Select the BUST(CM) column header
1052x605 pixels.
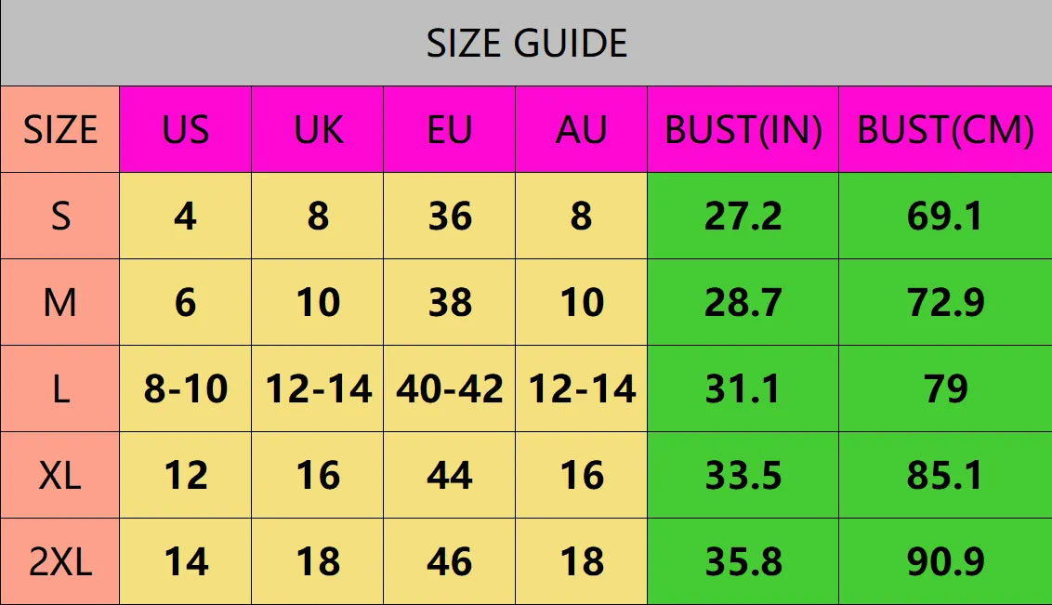[x=945, y=130]
